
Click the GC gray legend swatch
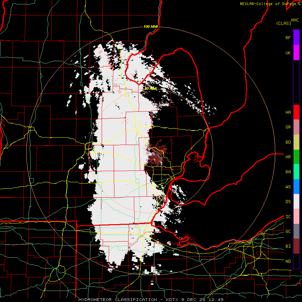click(296, 231)
